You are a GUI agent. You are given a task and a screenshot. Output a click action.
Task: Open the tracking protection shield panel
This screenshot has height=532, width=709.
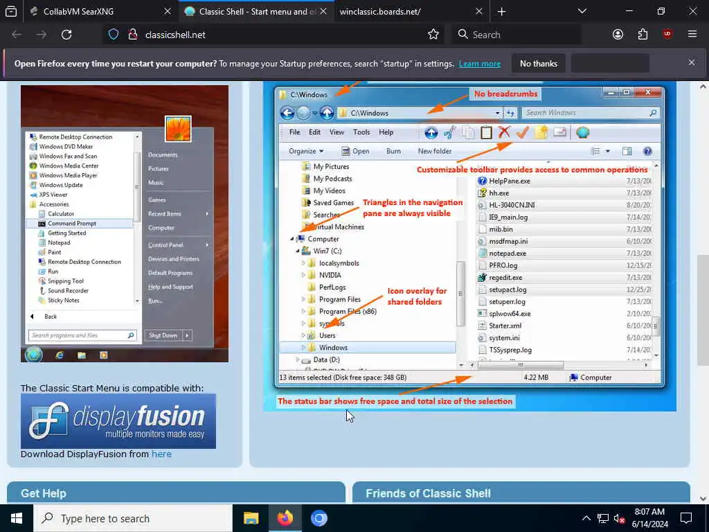pyautogui.click(x=114, y=35)
